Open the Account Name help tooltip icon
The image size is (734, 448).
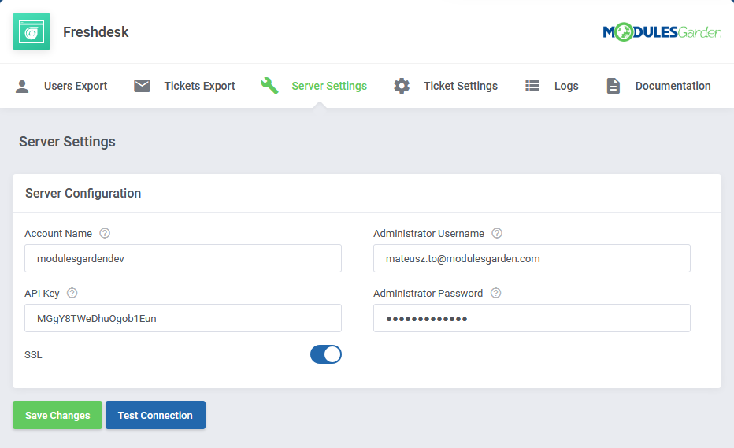point(105,233)
